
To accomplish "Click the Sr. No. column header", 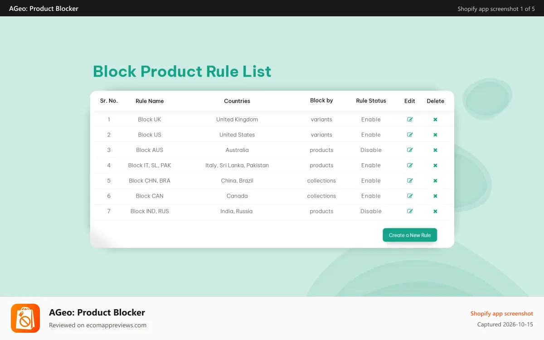I will (x=109, y=101).
